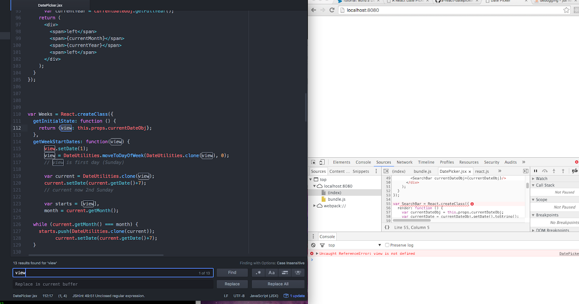Reload the localhost page

tap(332, 10)
